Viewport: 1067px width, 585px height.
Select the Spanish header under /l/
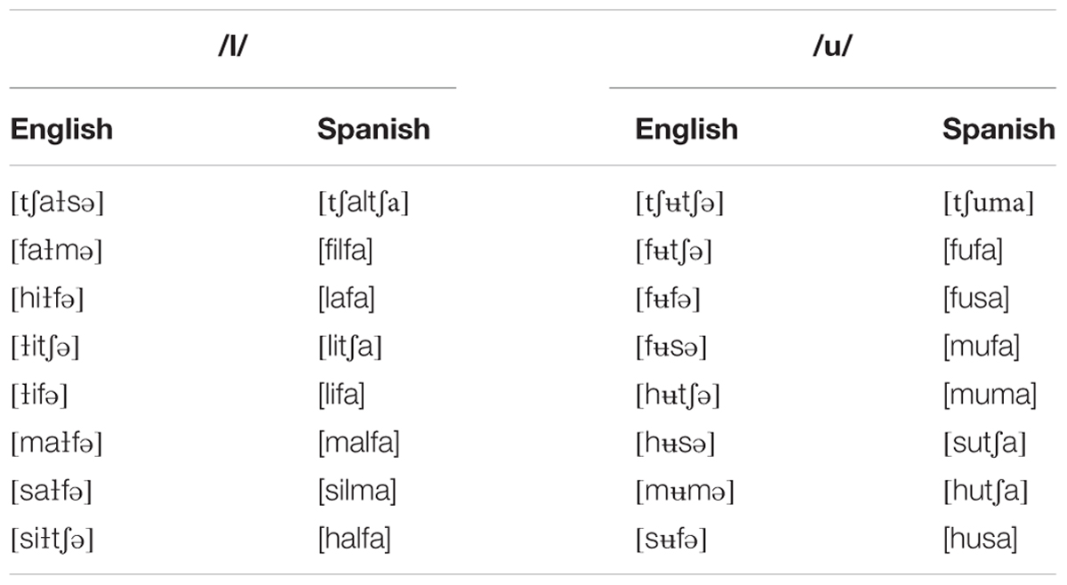coord(373,129)
